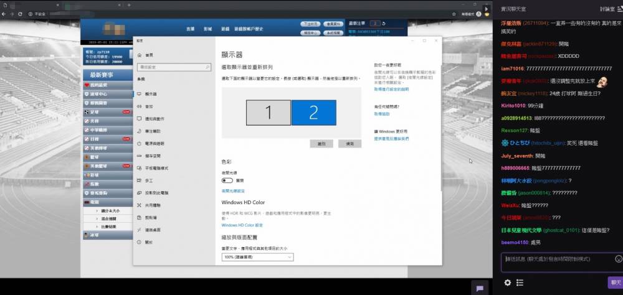The height and width of the screenshot is (295, 623).
Task: Open 冰球 ice hockey category
Action: coord(108,235)
